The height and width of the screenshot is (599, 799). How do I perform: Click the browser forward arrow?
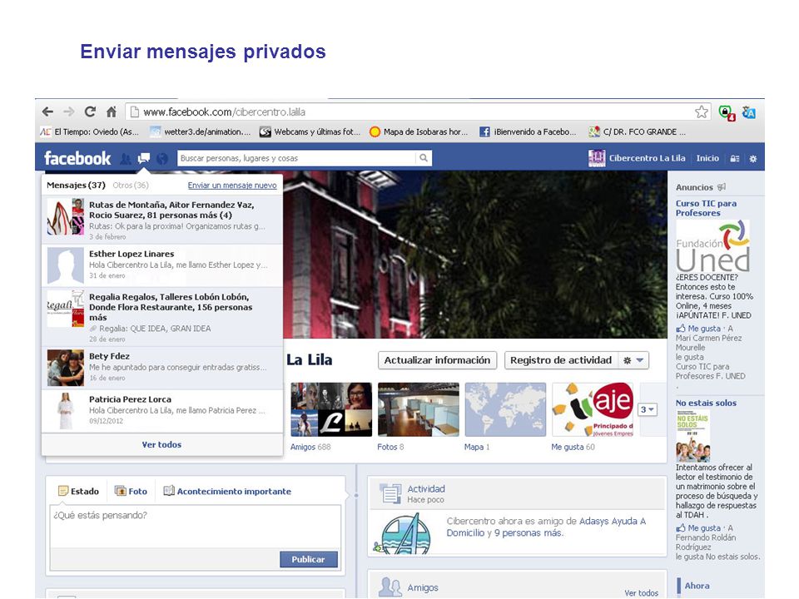(x=69, y=111)
